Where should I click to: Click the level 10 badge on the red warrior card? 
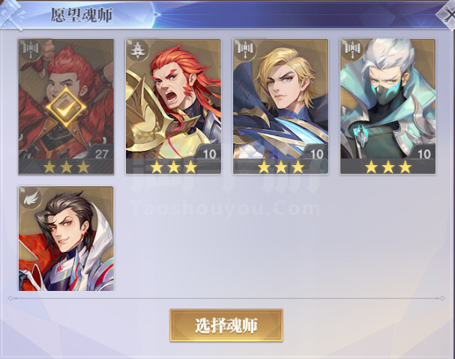[x=209, y=153]
